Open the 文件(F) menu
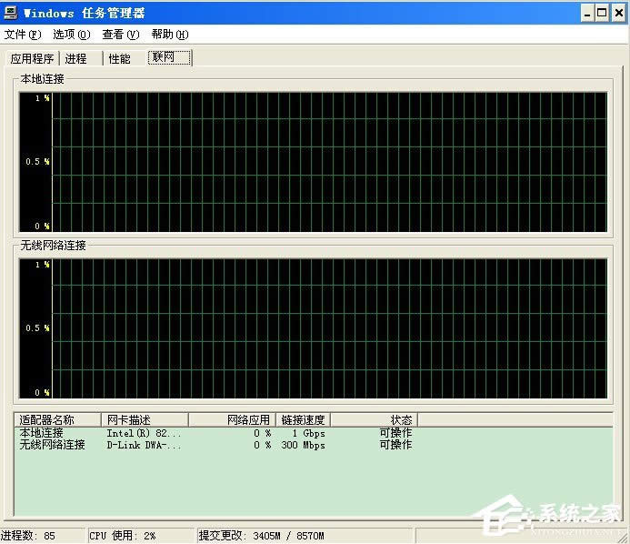The height and width of the screenshot is (544, 630). click(23, 35)
